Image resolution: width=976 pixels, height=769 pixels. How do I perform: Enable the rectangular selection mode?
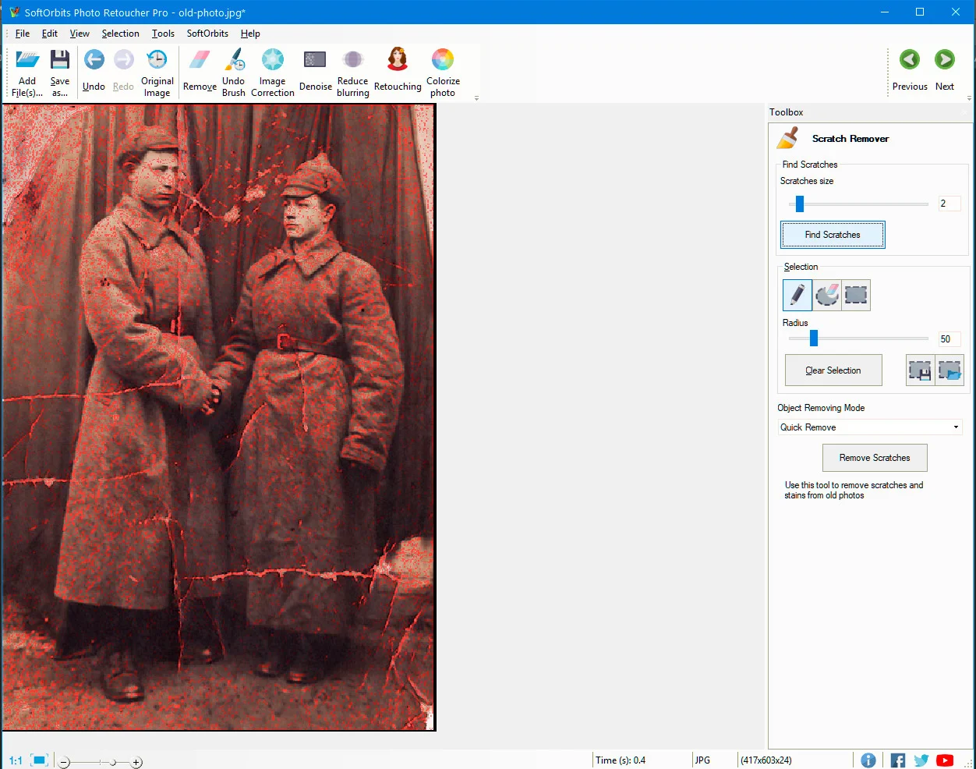(x=856, y=295)
